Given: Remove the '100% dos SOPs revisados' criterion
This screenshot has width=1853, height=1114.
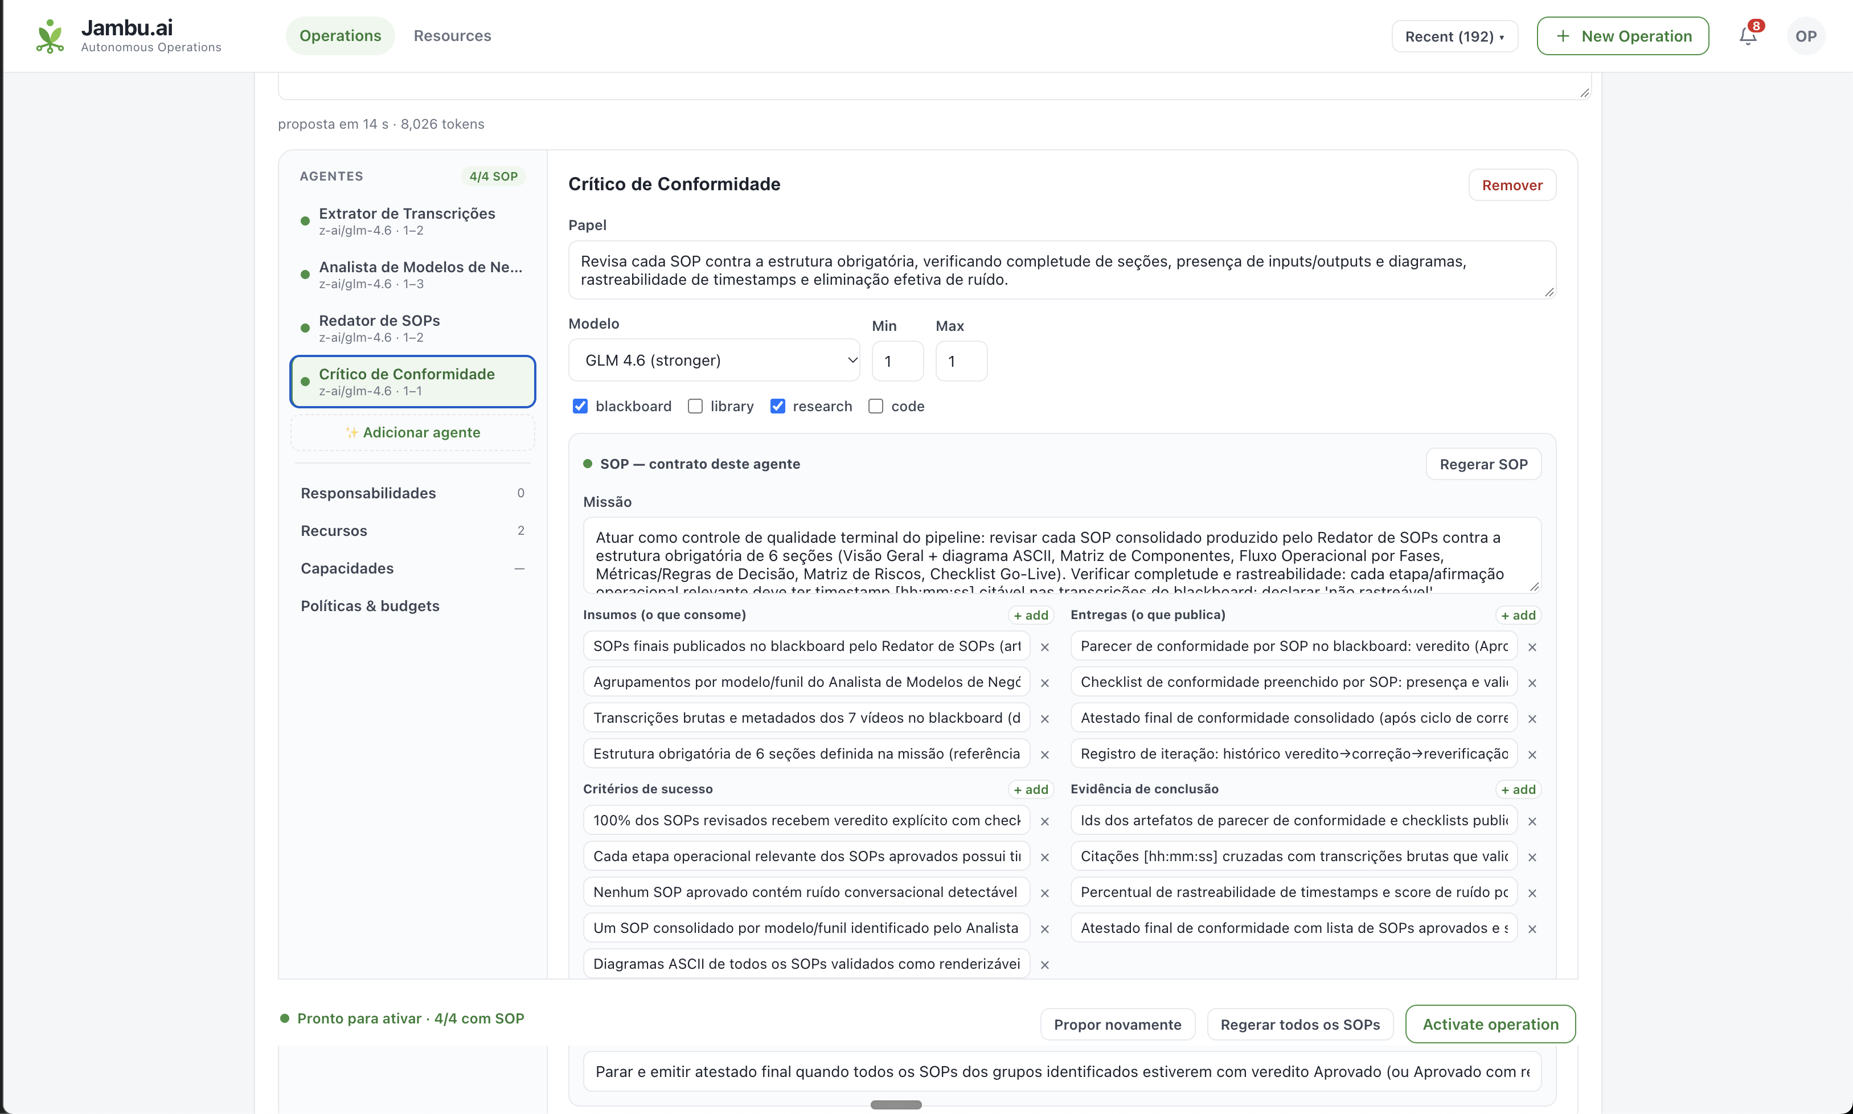Looking at the screenshot, I should tap(1045, 821).
